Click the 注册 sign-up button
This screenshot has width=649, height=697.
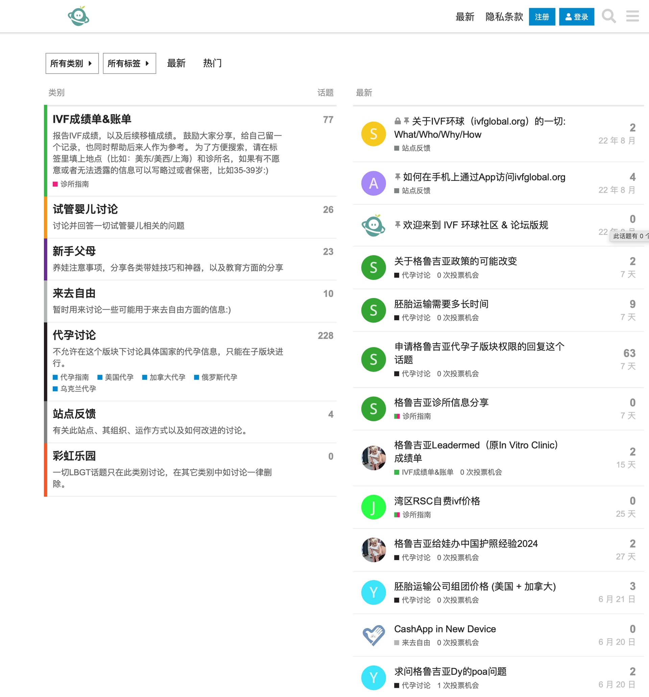pos(542,17)
